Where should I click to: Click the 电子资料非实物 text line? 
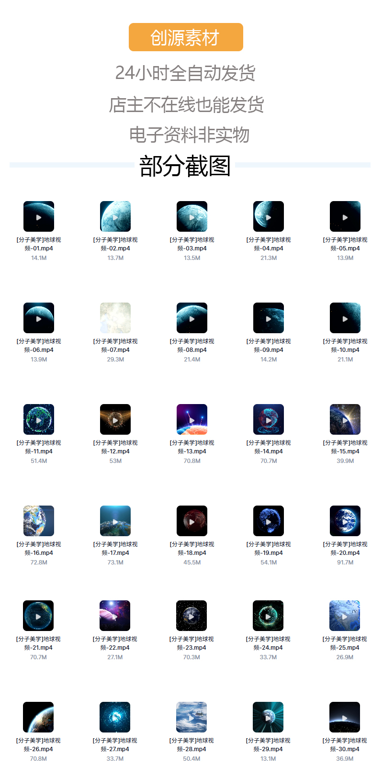coord(190,135)
